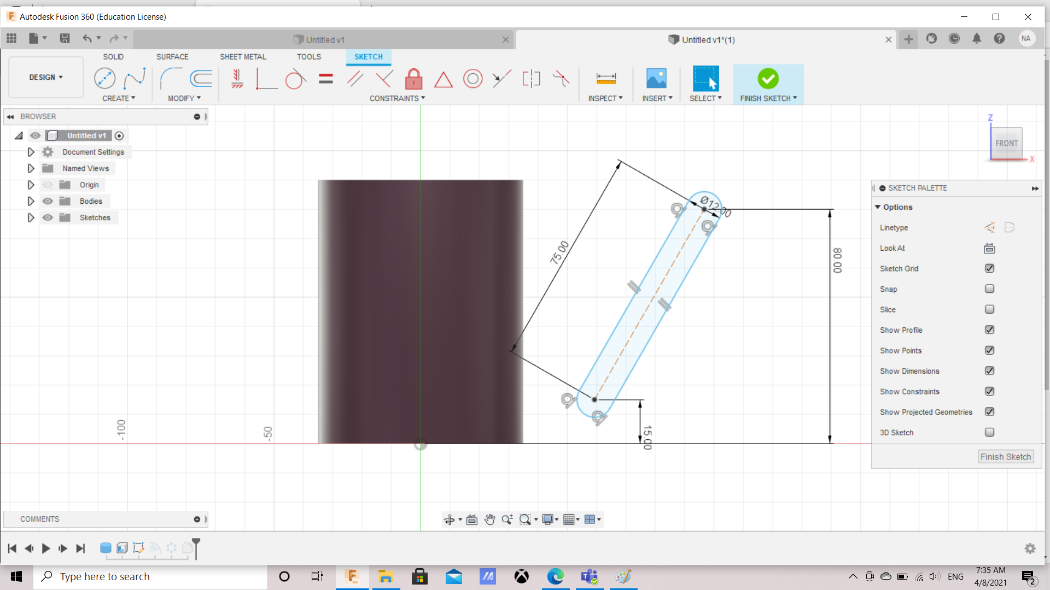Open the INSPECT dropdown menu

click(605, 98)
